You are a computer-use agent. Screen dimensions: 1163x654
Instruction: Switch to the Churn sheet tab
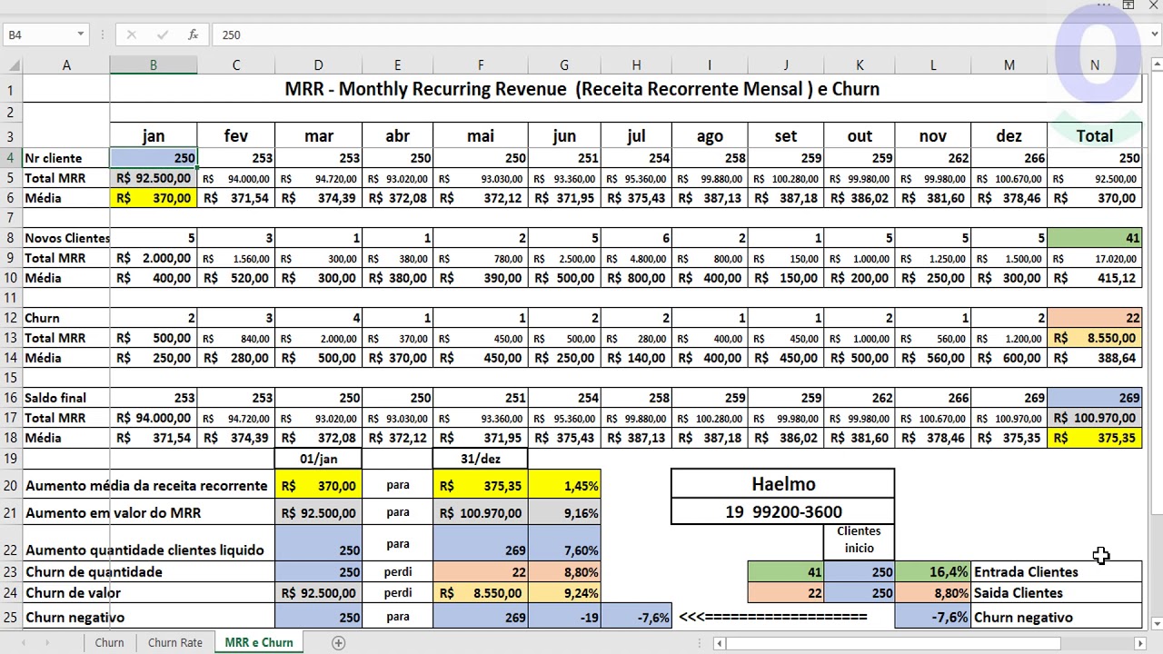pyautogui.click(x=109, y=642)
